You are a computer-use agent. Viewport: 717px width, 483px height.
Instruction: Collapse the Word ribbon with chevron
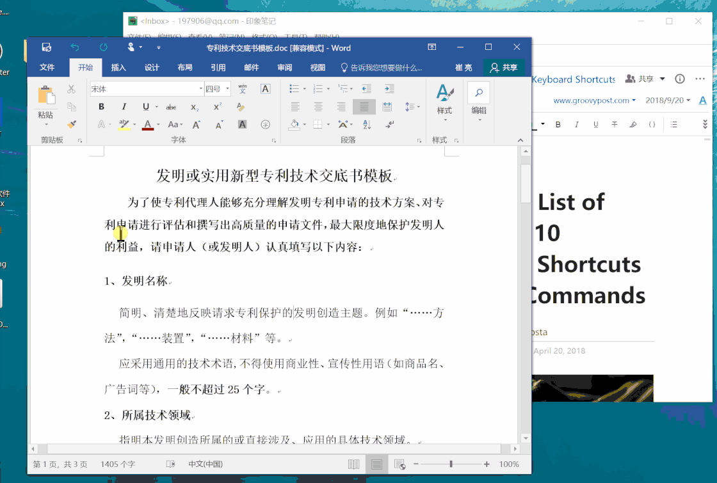tap(520, 140)
